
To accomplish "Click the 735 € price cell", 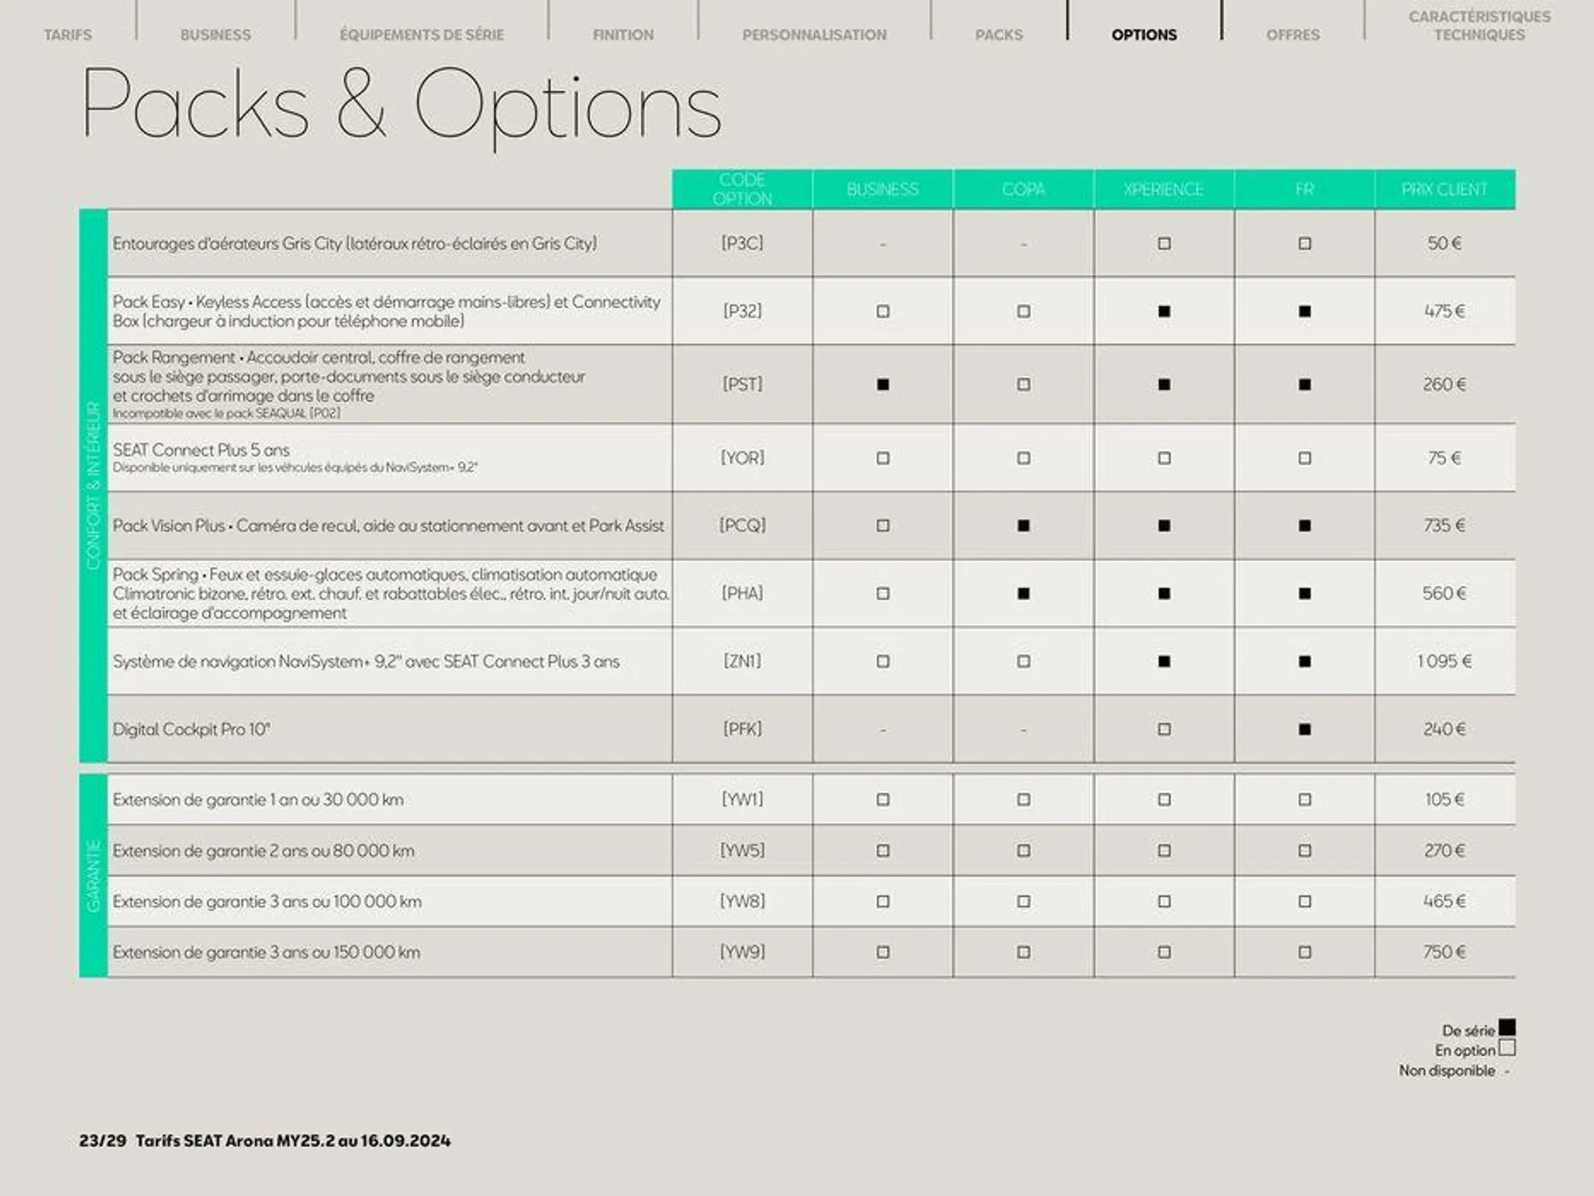I will [x=1445, y=526].
